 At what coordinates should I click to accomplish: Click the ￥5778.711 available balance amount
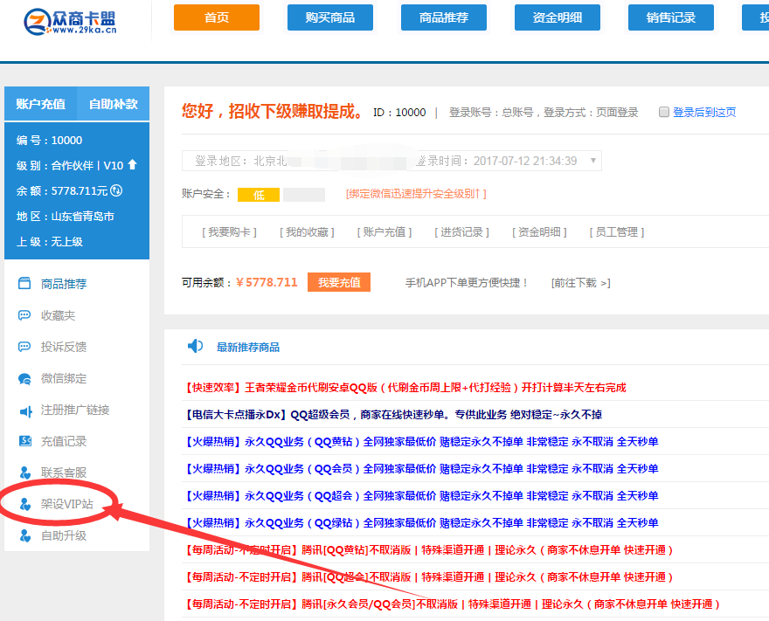tap(267, 282)
